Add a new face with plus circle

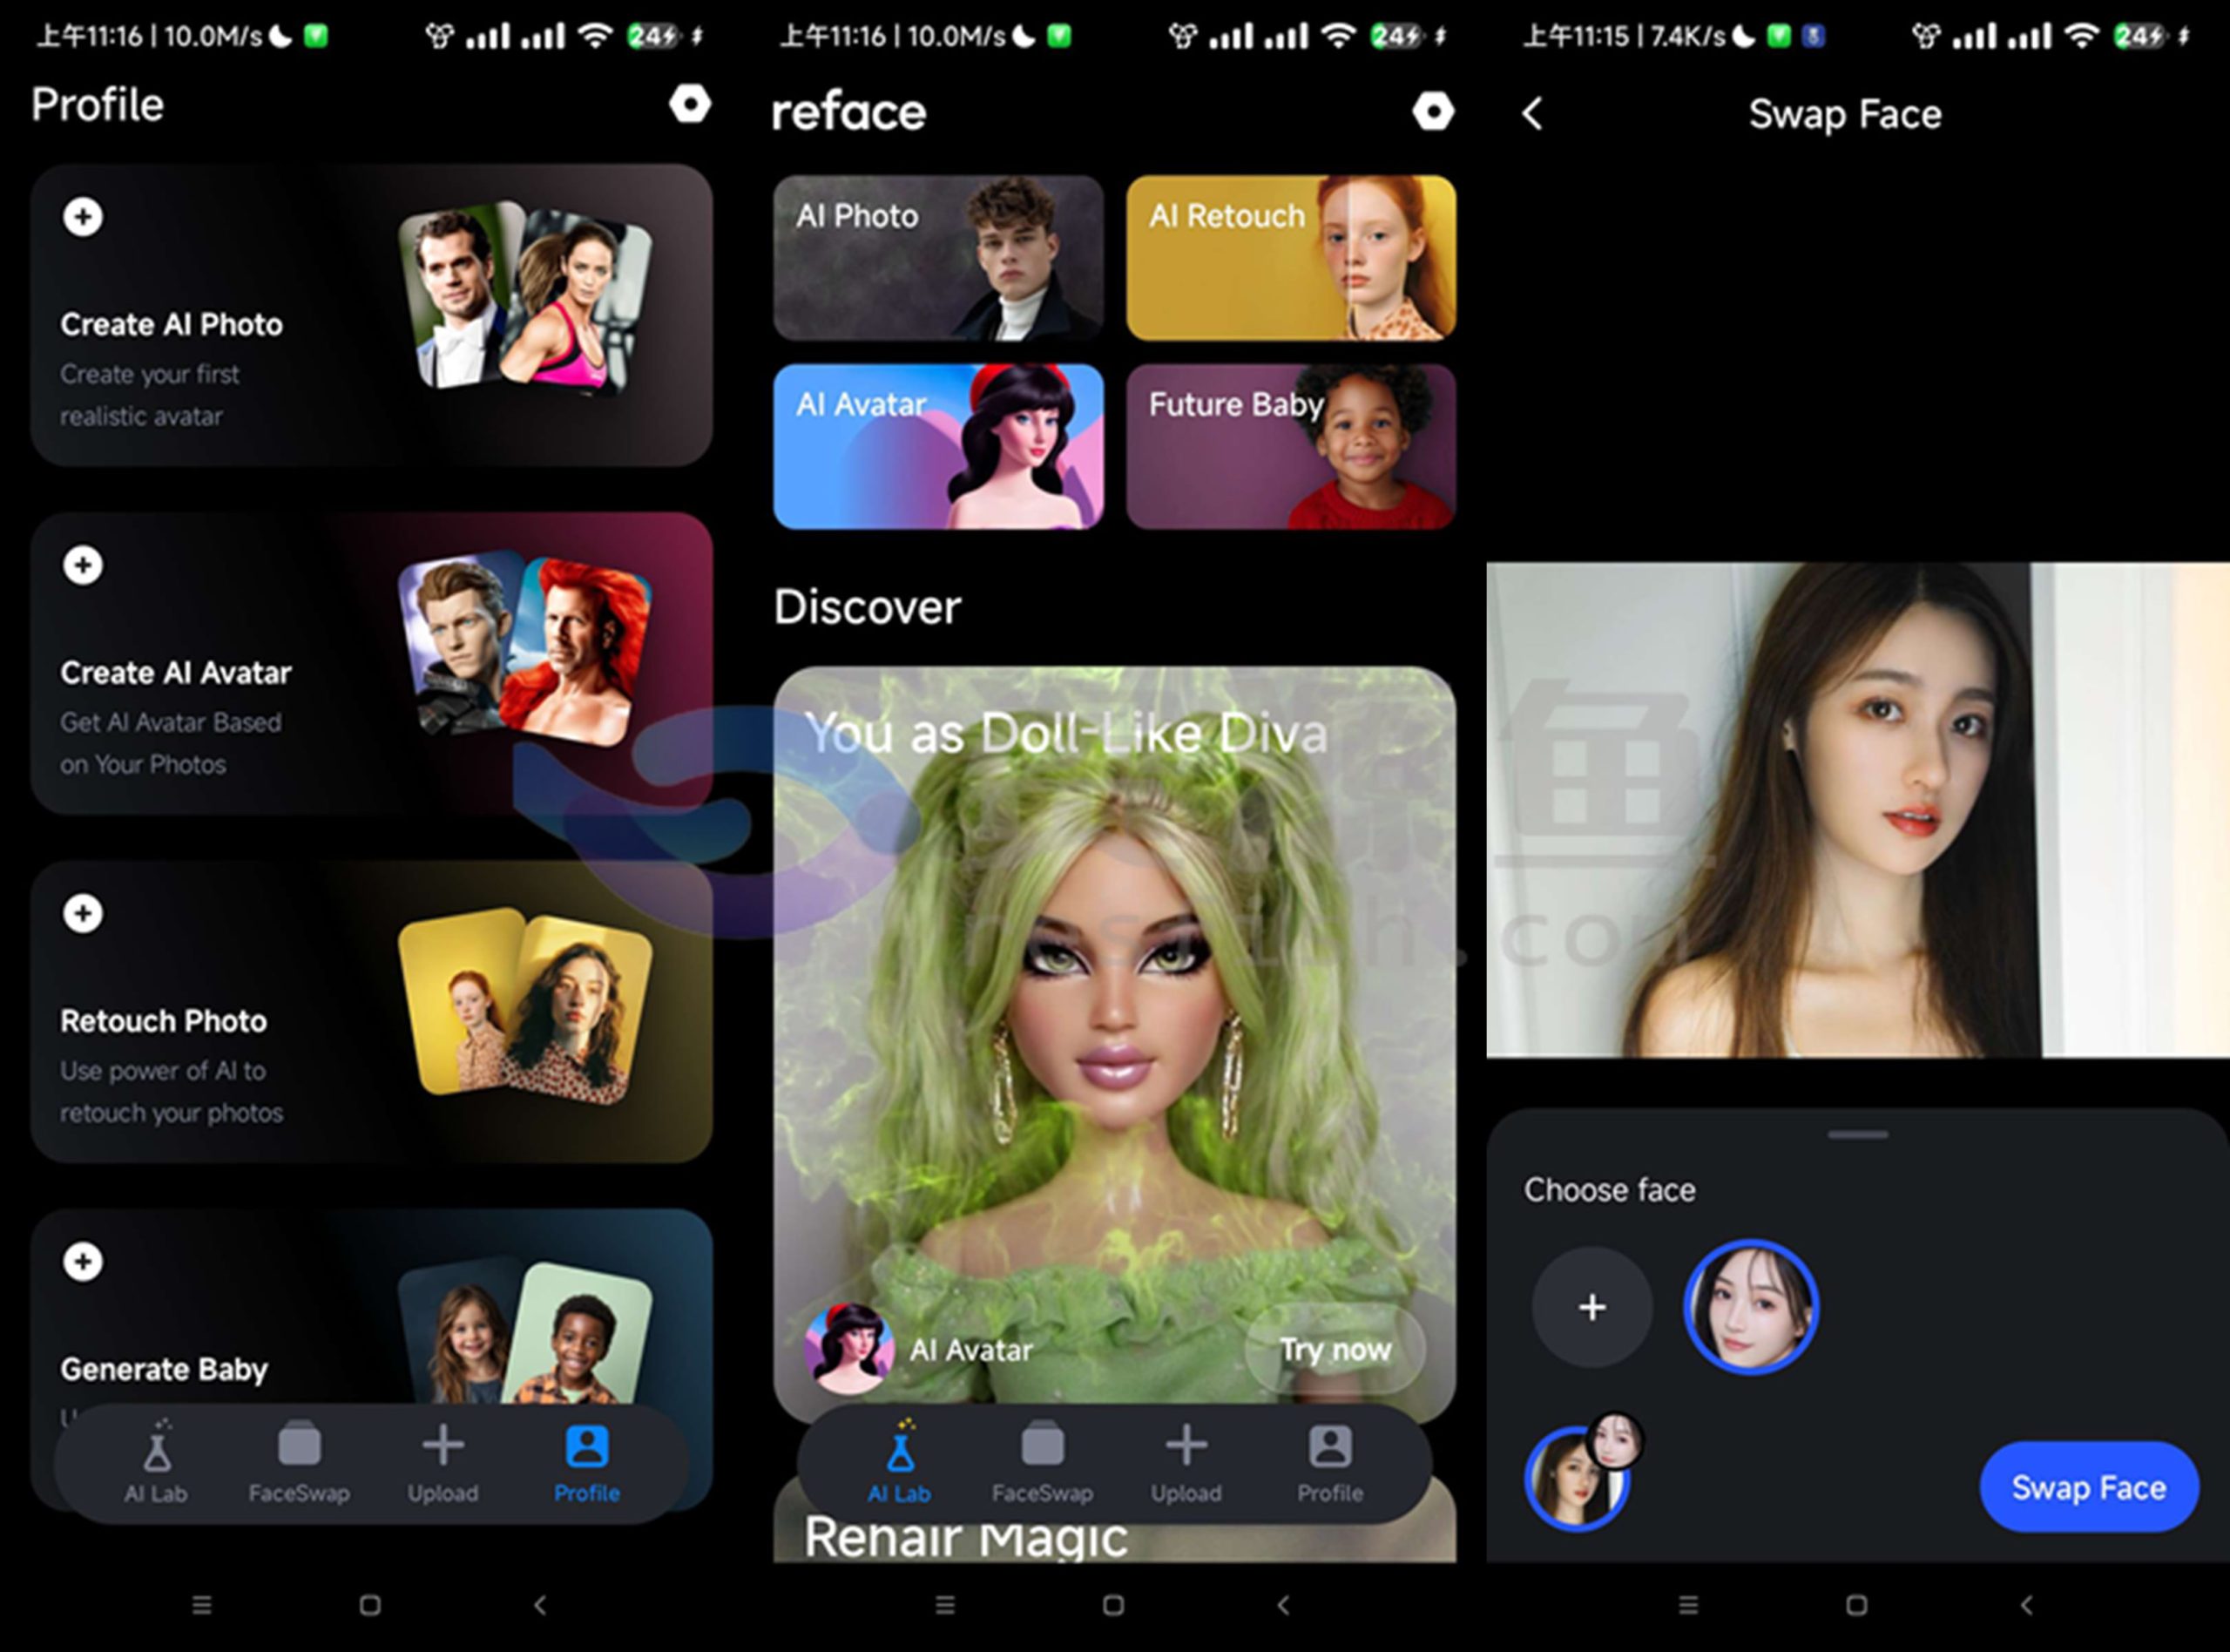pyautogui.click(x=1592, y=1307)
